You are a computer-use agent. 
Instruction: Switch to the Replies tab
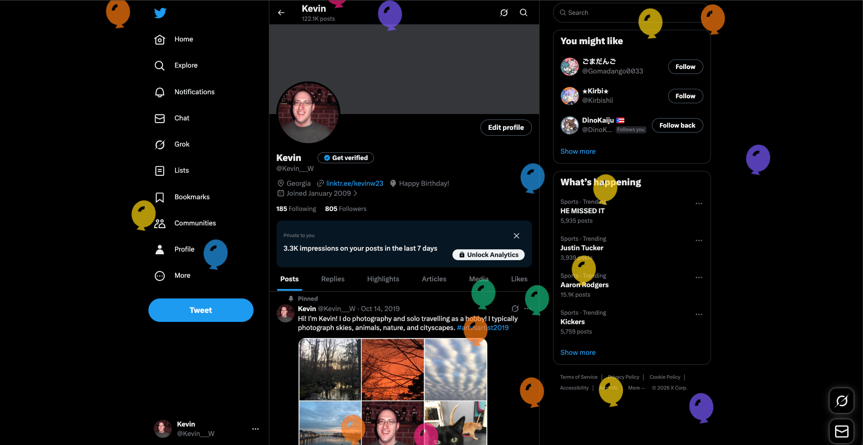pos(332,279)
